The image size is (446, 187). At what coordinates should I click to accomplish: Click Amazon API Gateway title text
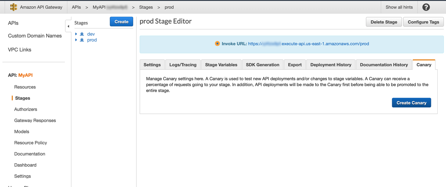(x=41, y=7)
